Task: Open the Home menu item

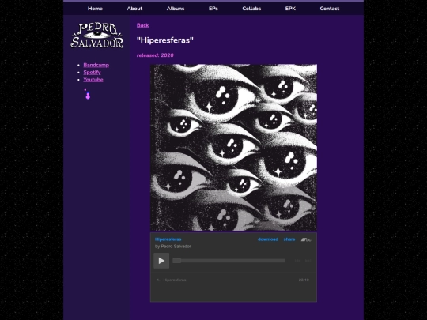Action: click(x=95, y=9)
